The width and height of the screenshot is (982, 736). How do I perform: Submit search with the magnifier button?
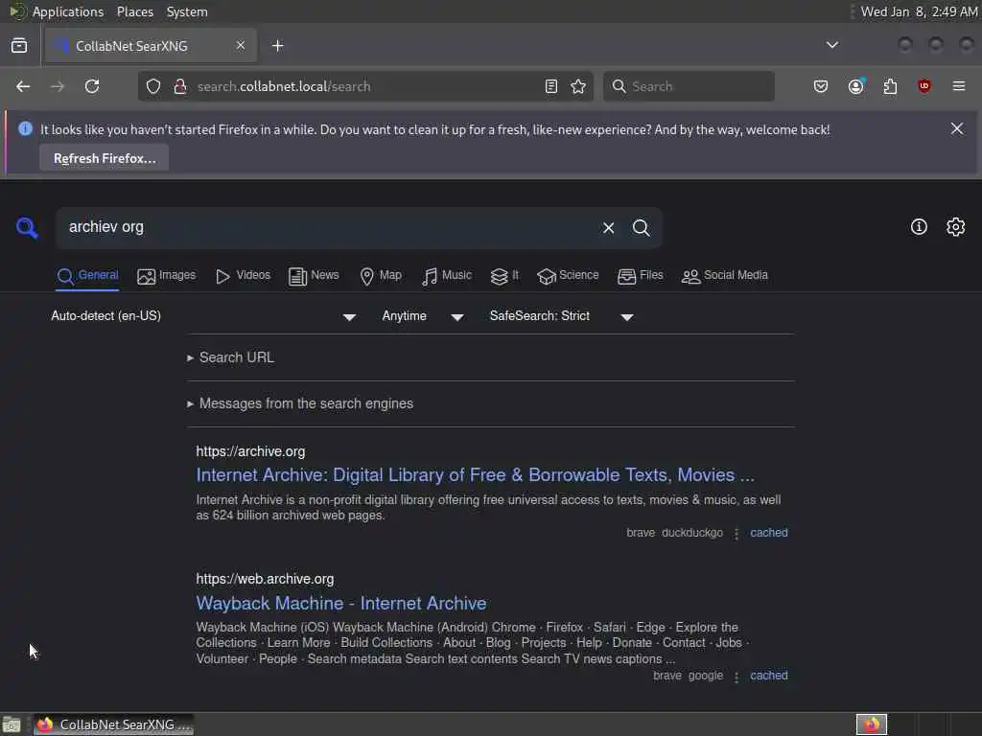pos(641,228)
